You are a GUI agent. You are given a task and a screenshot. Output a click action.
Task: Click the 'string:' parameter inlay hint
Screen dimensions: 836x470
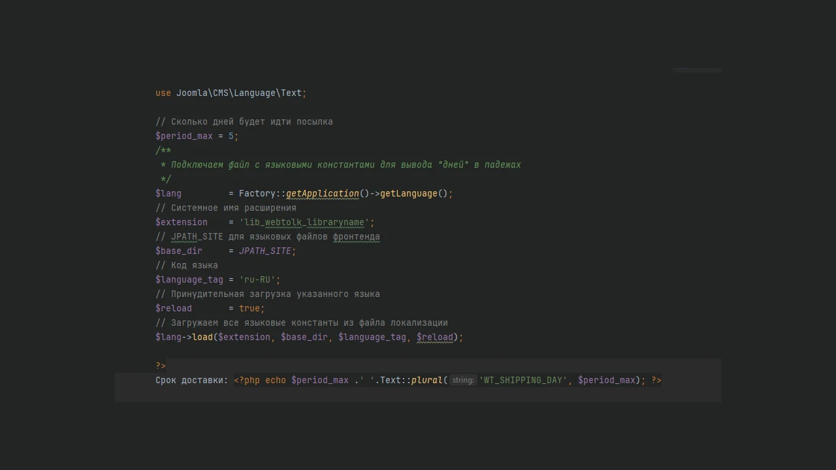462,380
